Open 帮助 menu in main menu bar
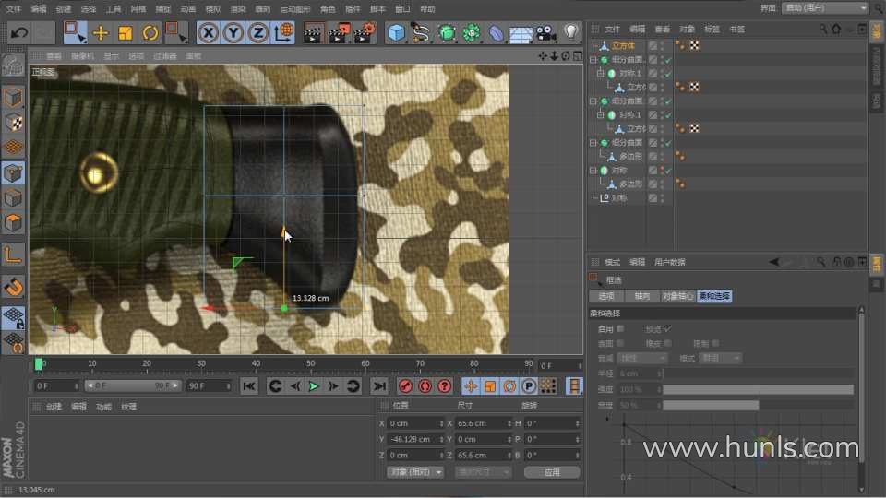The height and width of the screenshot is (498, 886). point(427,8)
